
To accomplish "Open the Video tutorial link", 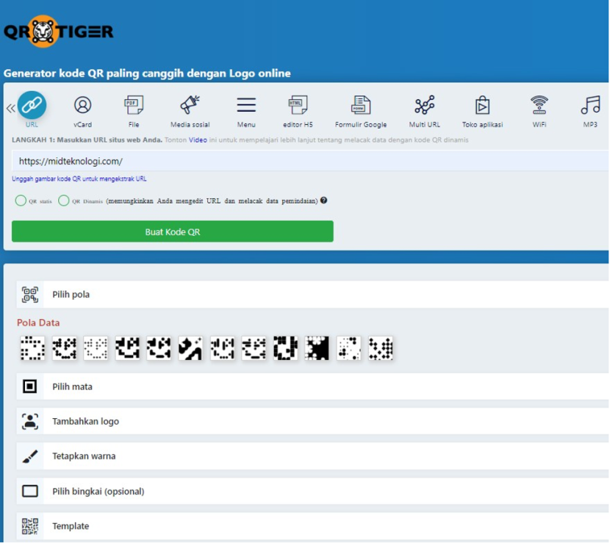I will (x=198, y=140).
